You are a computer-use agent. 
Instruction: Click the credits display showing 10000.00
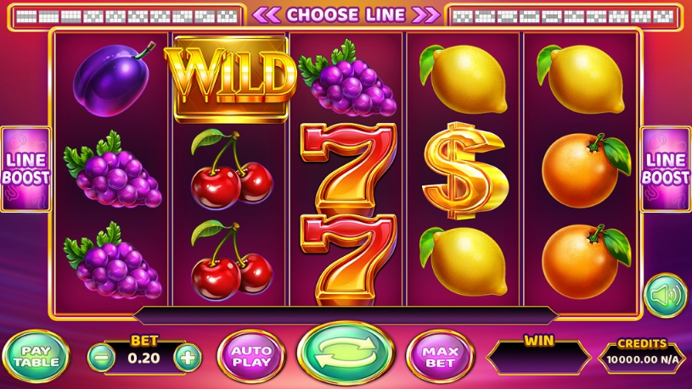click(x=642, y=359)
